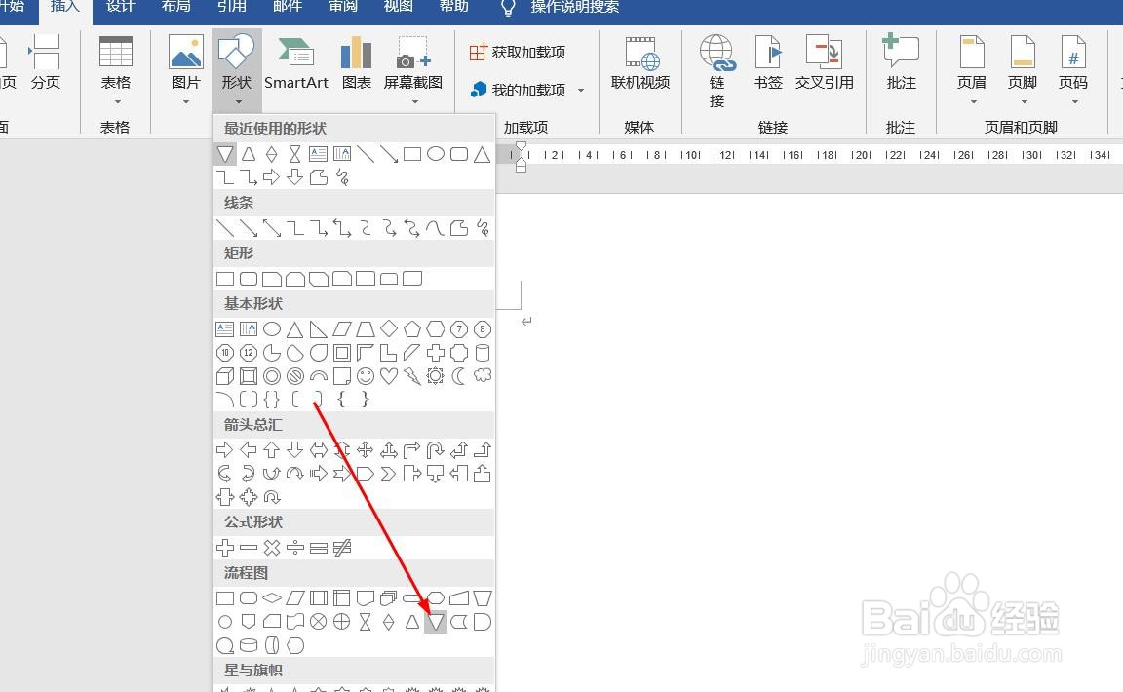
Task: Pick Summing Junction in Flowchart section
Action: pyautogui.click(x=318, y=622)
